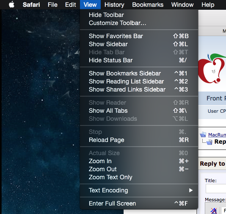This screenshot has height=214, width=226.
Task: Choose Show Favorites Bar
Action: [139, 36]
